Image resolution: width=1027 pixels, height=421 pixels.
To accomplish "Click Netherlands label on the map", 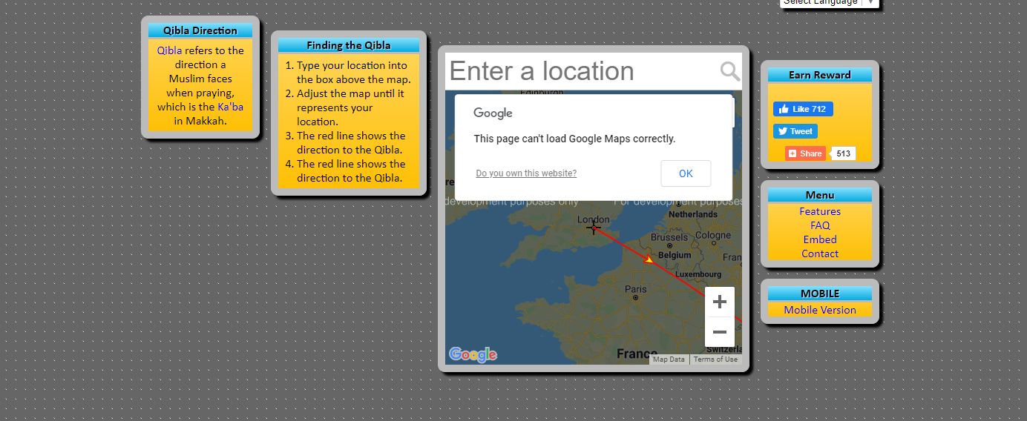I will click(693, 214).
